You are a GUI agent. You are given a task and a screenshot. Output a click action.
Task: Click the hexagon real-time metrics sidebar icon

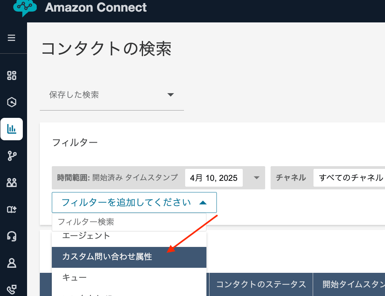tap(12, 102)
